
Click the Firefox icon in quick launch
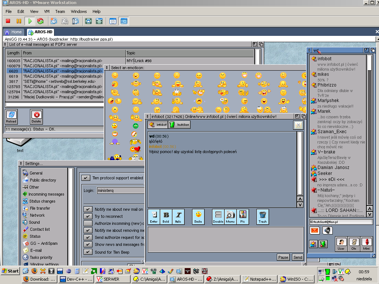pos(34,271)
